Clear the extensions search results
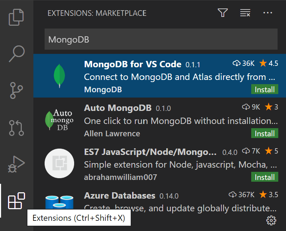The image size is (286, 231). [245, 13]
